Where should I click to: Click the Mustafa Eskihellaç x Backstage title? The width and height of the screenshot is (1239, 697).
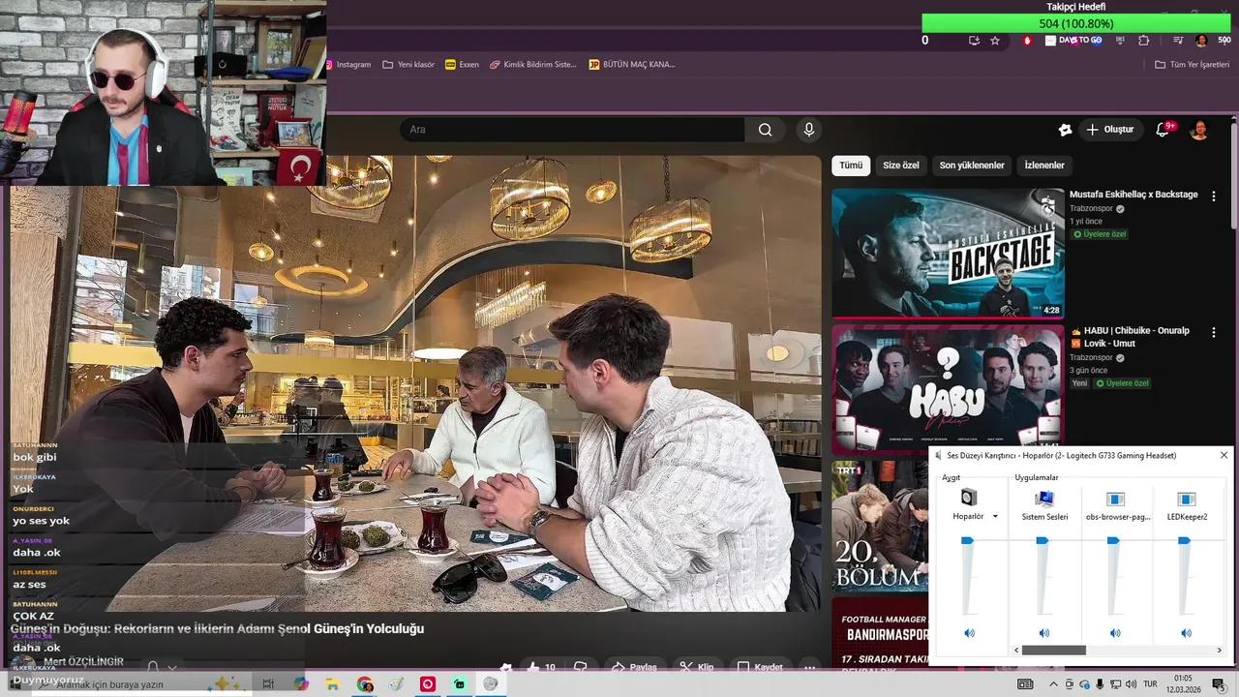point(1133,195)
